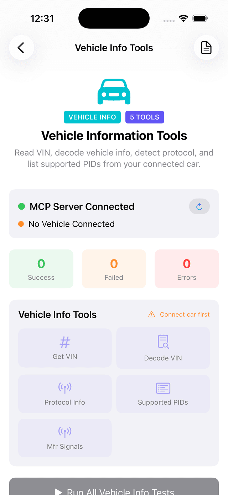Viewport: 228px width, 495px height.
Task: Tap the Errors counter card
Action: (x=187, y=269)
